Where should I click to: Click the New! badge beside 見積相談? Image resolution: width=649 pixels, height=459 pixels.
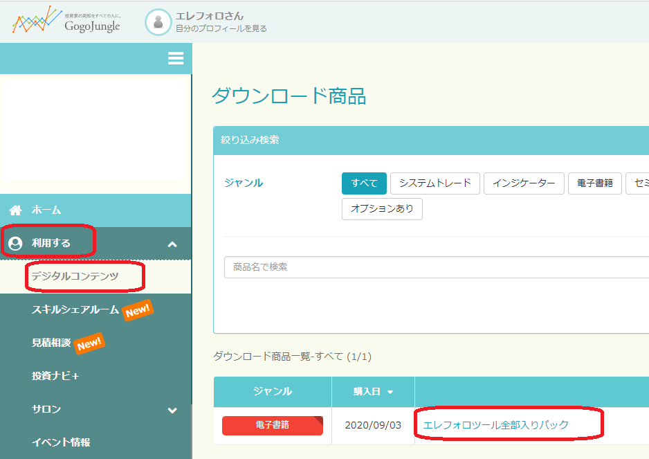pyautogui.click(x=89, y=343)
